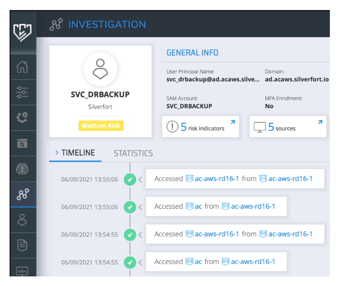Open the activity monitor icon in sidebar
Viewport: 339px width, 286px height.
(23, 270)
